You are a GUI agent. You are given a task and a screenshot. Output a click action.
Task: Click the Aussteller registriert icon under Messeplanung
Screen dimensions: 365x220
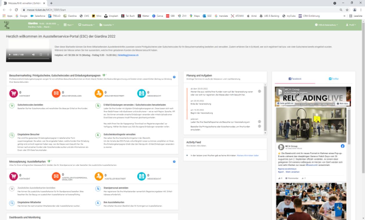[x=99, y=176]
